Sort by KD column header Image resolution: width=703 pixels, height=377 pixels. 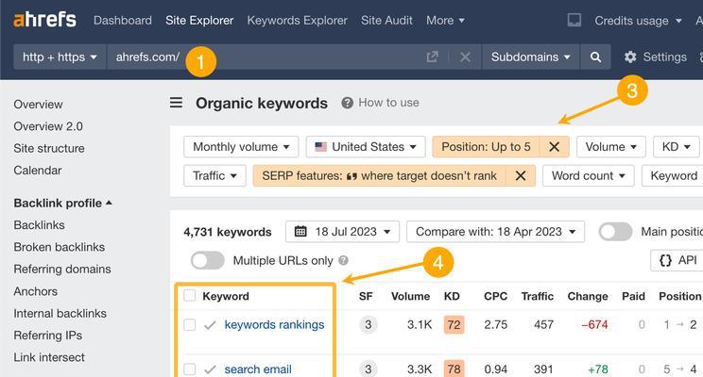pos(452,296)
